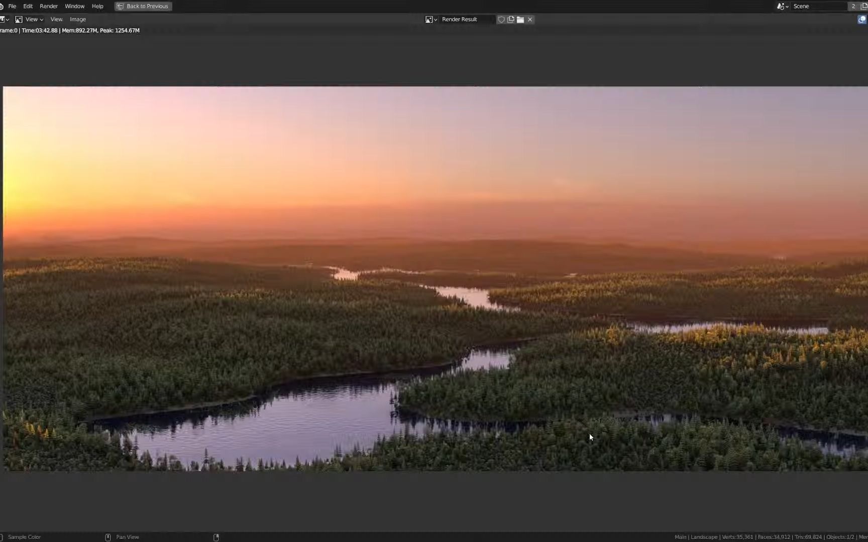
Task: Click the blue world sphere icon at top right
Action: [861, 19]
